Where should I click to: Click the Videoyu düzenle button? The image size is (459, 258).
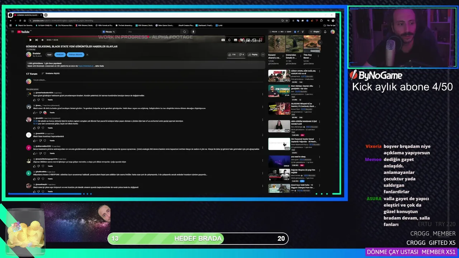[75, 54]
